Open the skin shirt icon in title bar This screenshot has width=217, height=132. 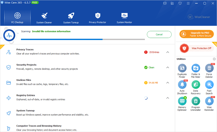click(180, 3)
